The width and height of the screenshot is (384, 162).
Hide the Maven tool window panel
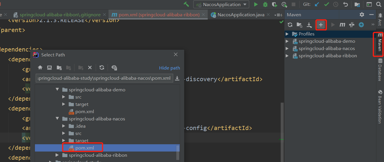coord(371,15)
